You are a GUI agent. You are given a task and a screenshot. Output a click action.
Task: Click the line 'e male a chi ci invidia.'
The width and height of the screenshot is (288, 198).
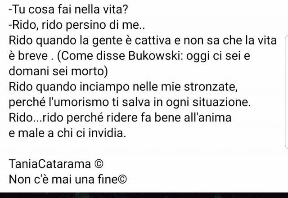[67, 133]
